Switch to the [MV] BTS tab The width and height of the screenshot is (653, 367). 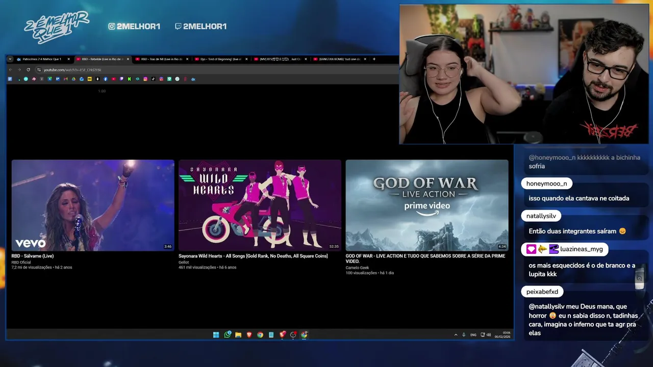click(281, 59)
